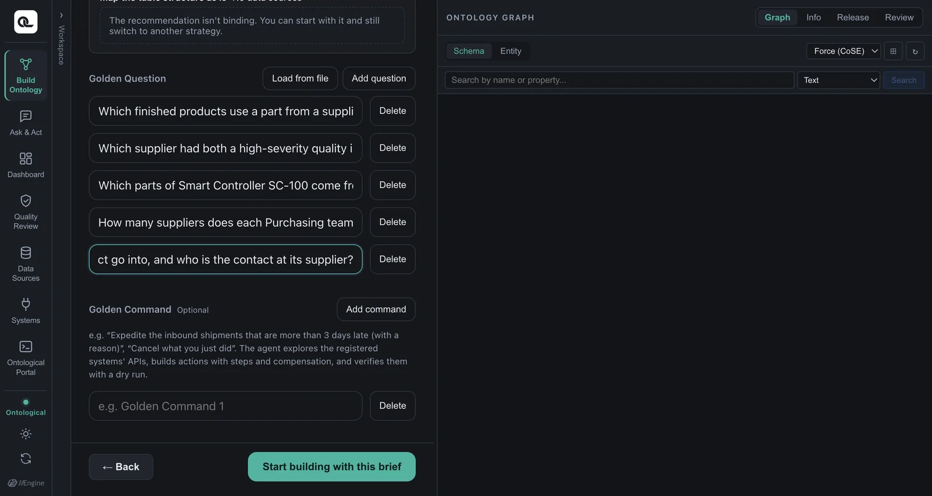Delete the 'Which finished products' question

click(393, 111)
